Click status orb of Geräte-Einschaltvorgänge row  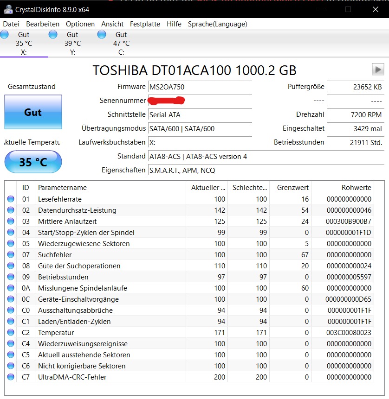coord(11,299)
